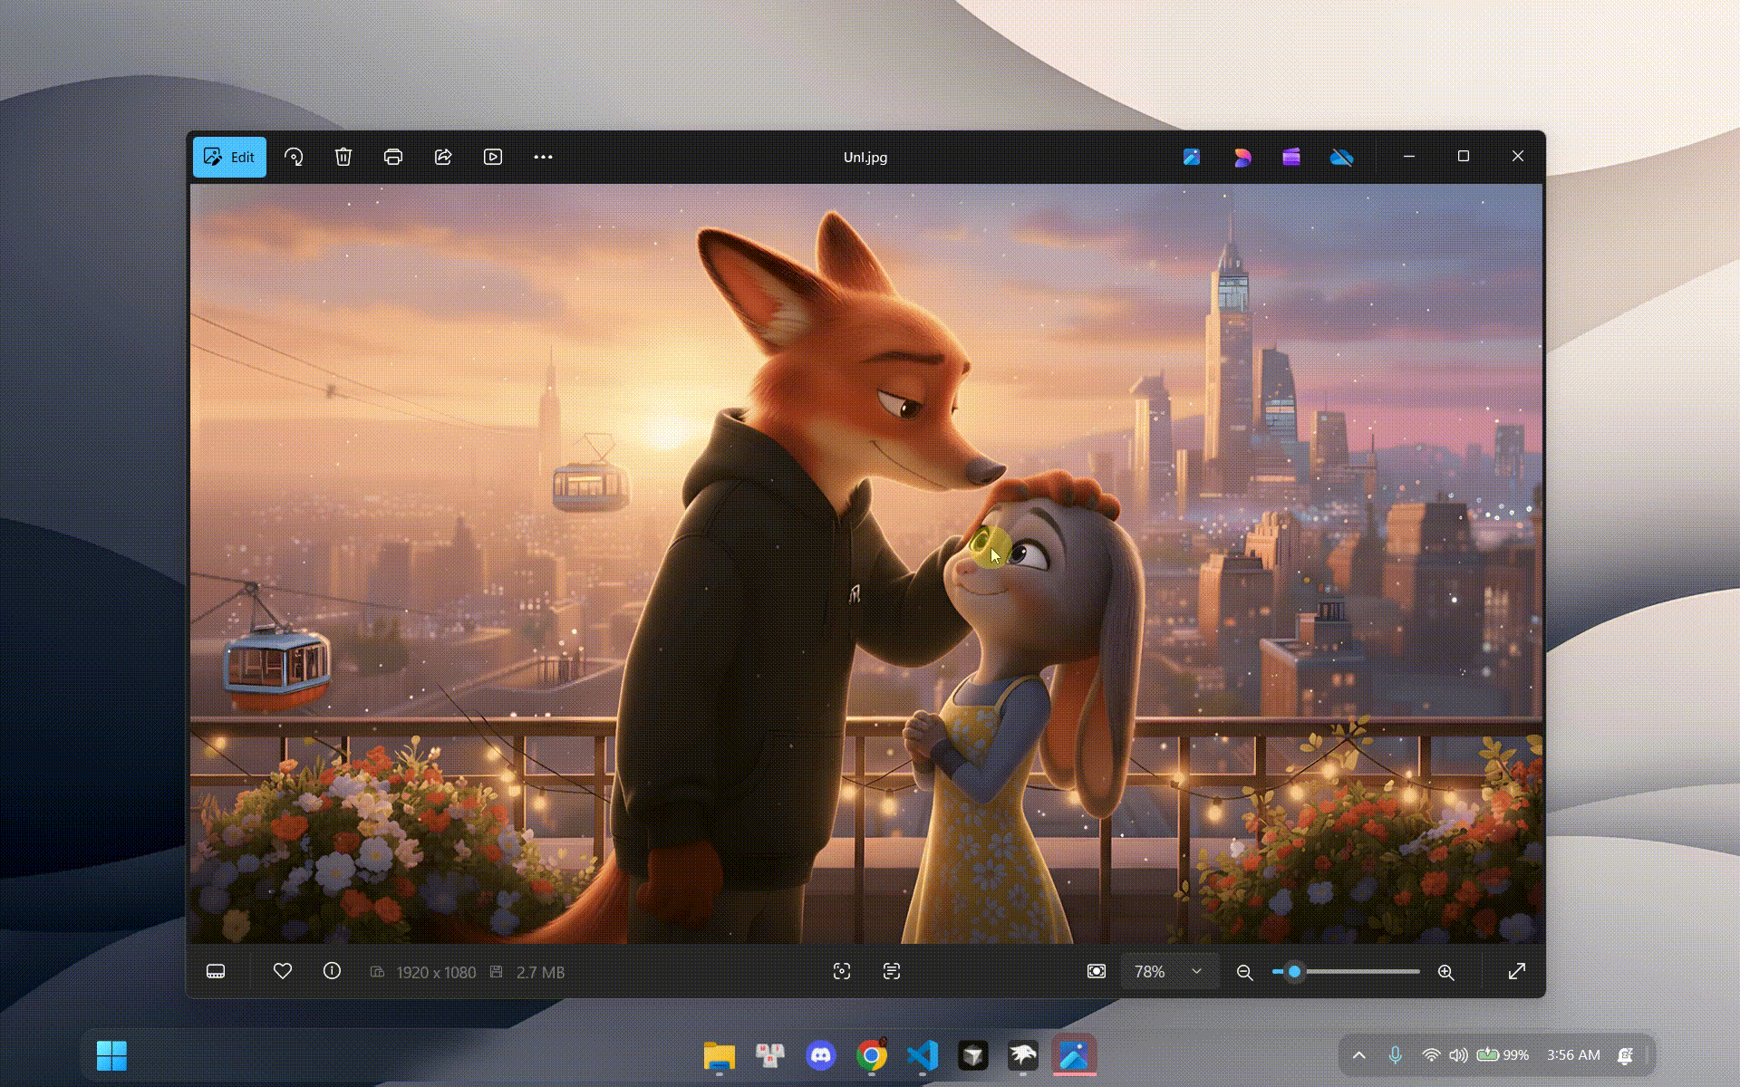Image resolution: width=1740 pixels, height=1087 pixels.
Task: Open the Windows Start menu
Action: [111, 1055]
